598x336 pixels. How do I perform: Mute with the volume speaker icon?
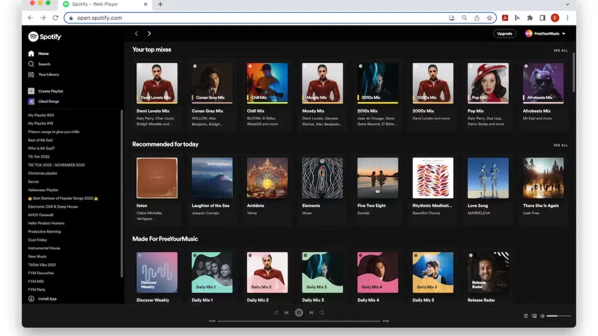[542, 316]
